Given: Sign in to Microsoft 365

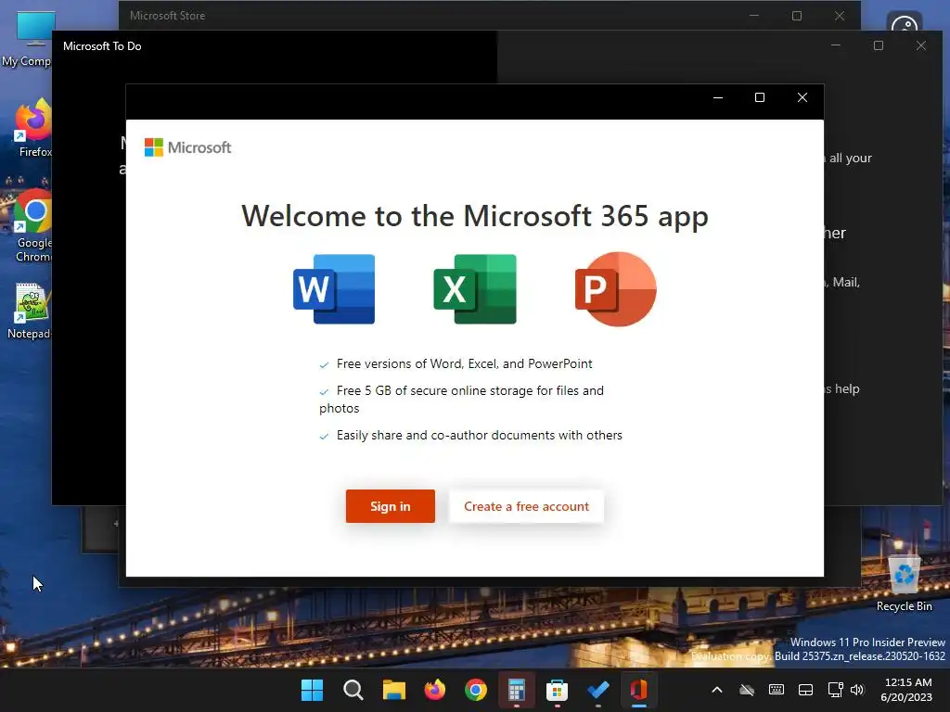Looking at the screenshot, I should 391,506.
